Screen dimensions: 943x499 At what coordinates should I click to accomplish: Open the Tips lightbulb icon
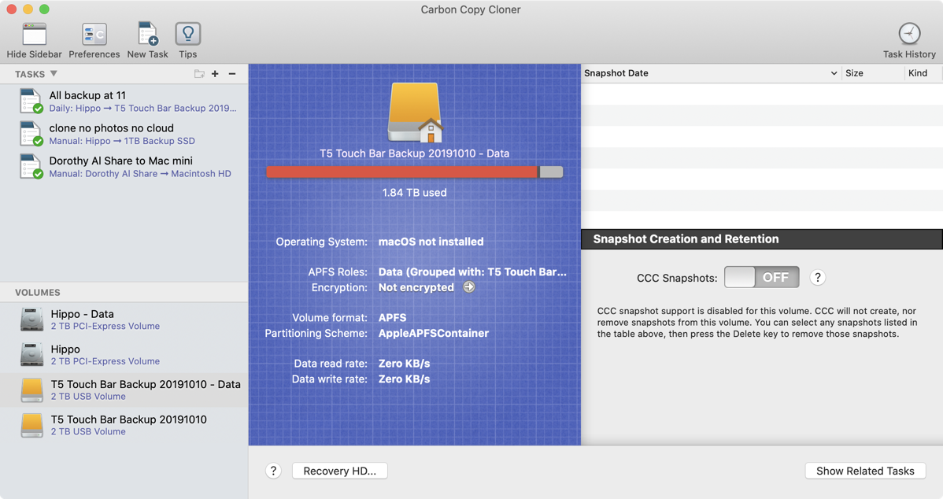[x=187, y=35]
